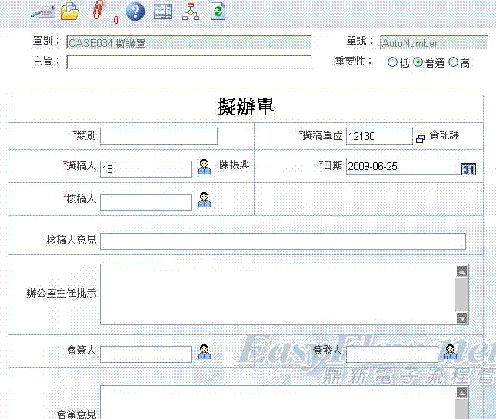
Task: Select the 低 importance radio button
Action: [392, 63]
